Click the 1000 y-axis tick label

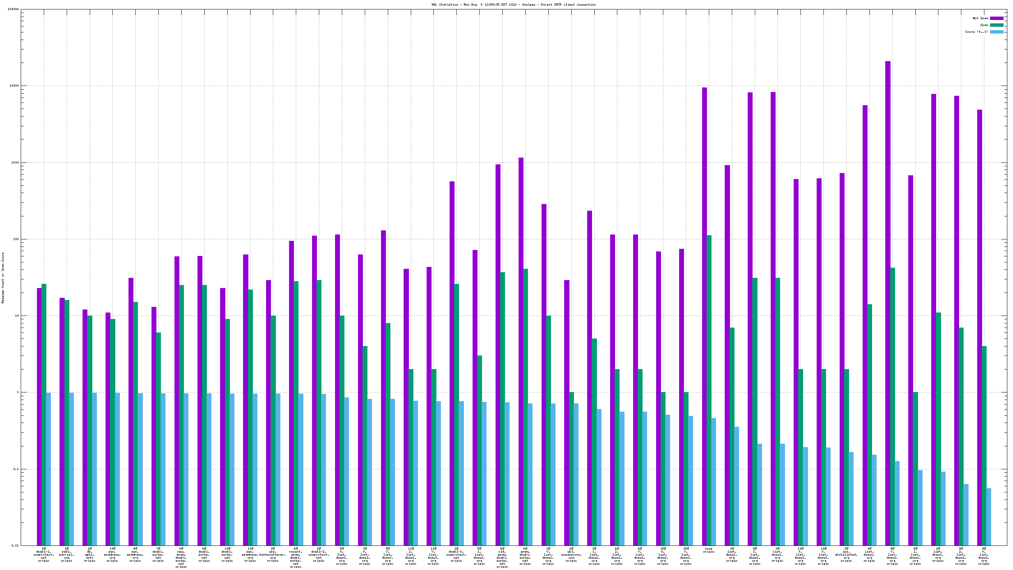point(15,162)
